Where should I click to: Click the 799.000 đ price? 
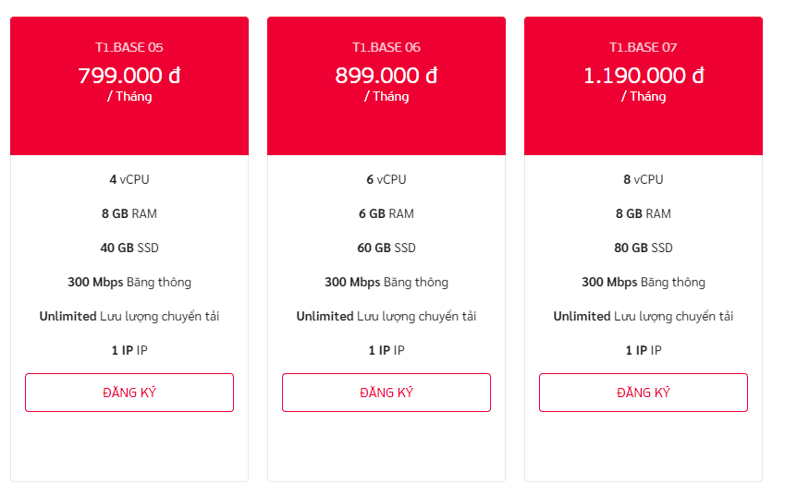tap(129, 75)
